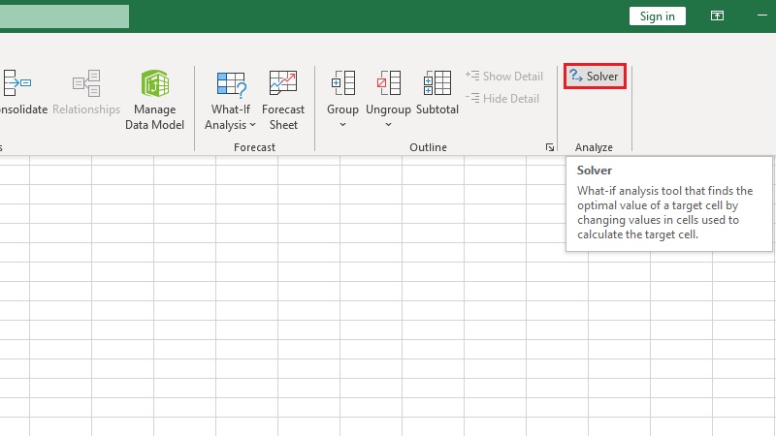776x436 pixels.
Task: Create a Forecast Sheet
Action: pyautogui.click(x=283, y=100)
